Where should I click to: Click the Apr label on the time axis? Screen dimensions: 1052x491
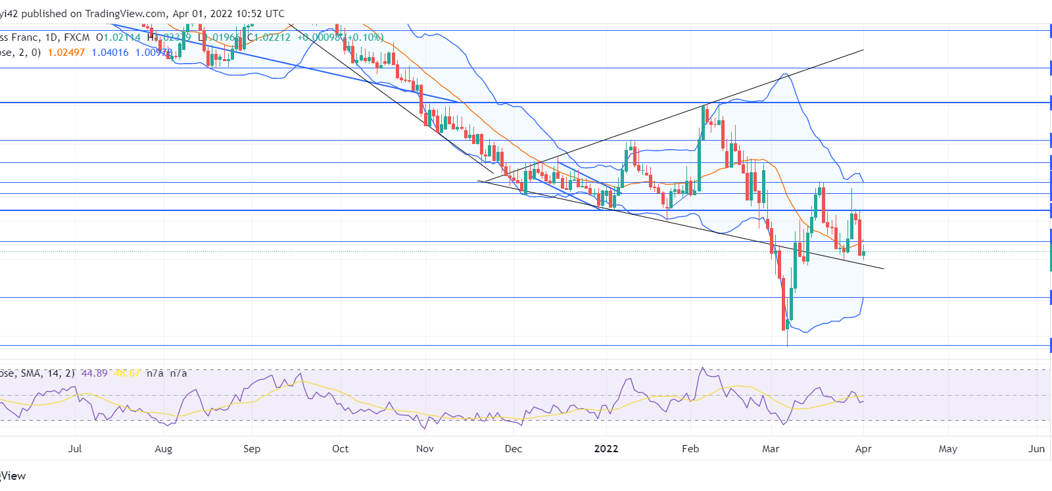[x=863, y=449]
